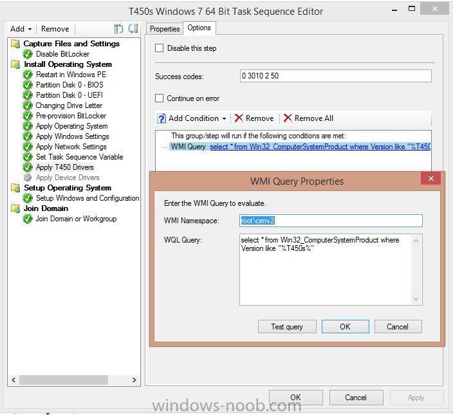Image resolution: width=453 pixels, height=415 pixels.
Task: Select the Changing Drive Letter step
Action: [x=69, y=106]
